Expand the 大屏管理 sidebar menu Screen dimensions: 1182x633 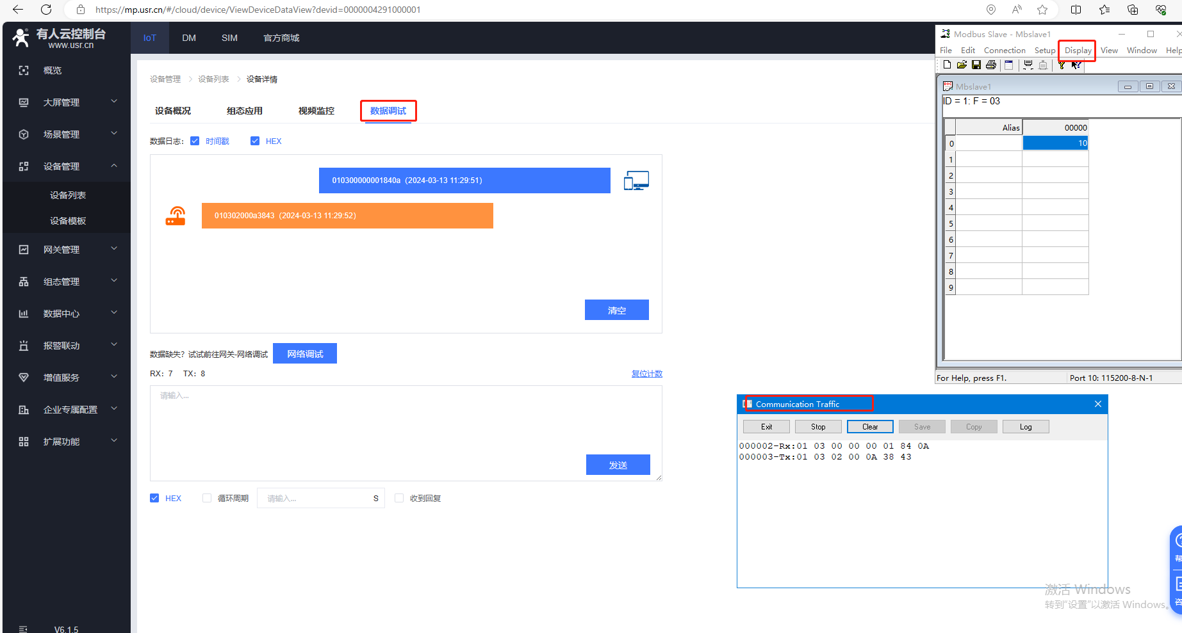[67, 102]
